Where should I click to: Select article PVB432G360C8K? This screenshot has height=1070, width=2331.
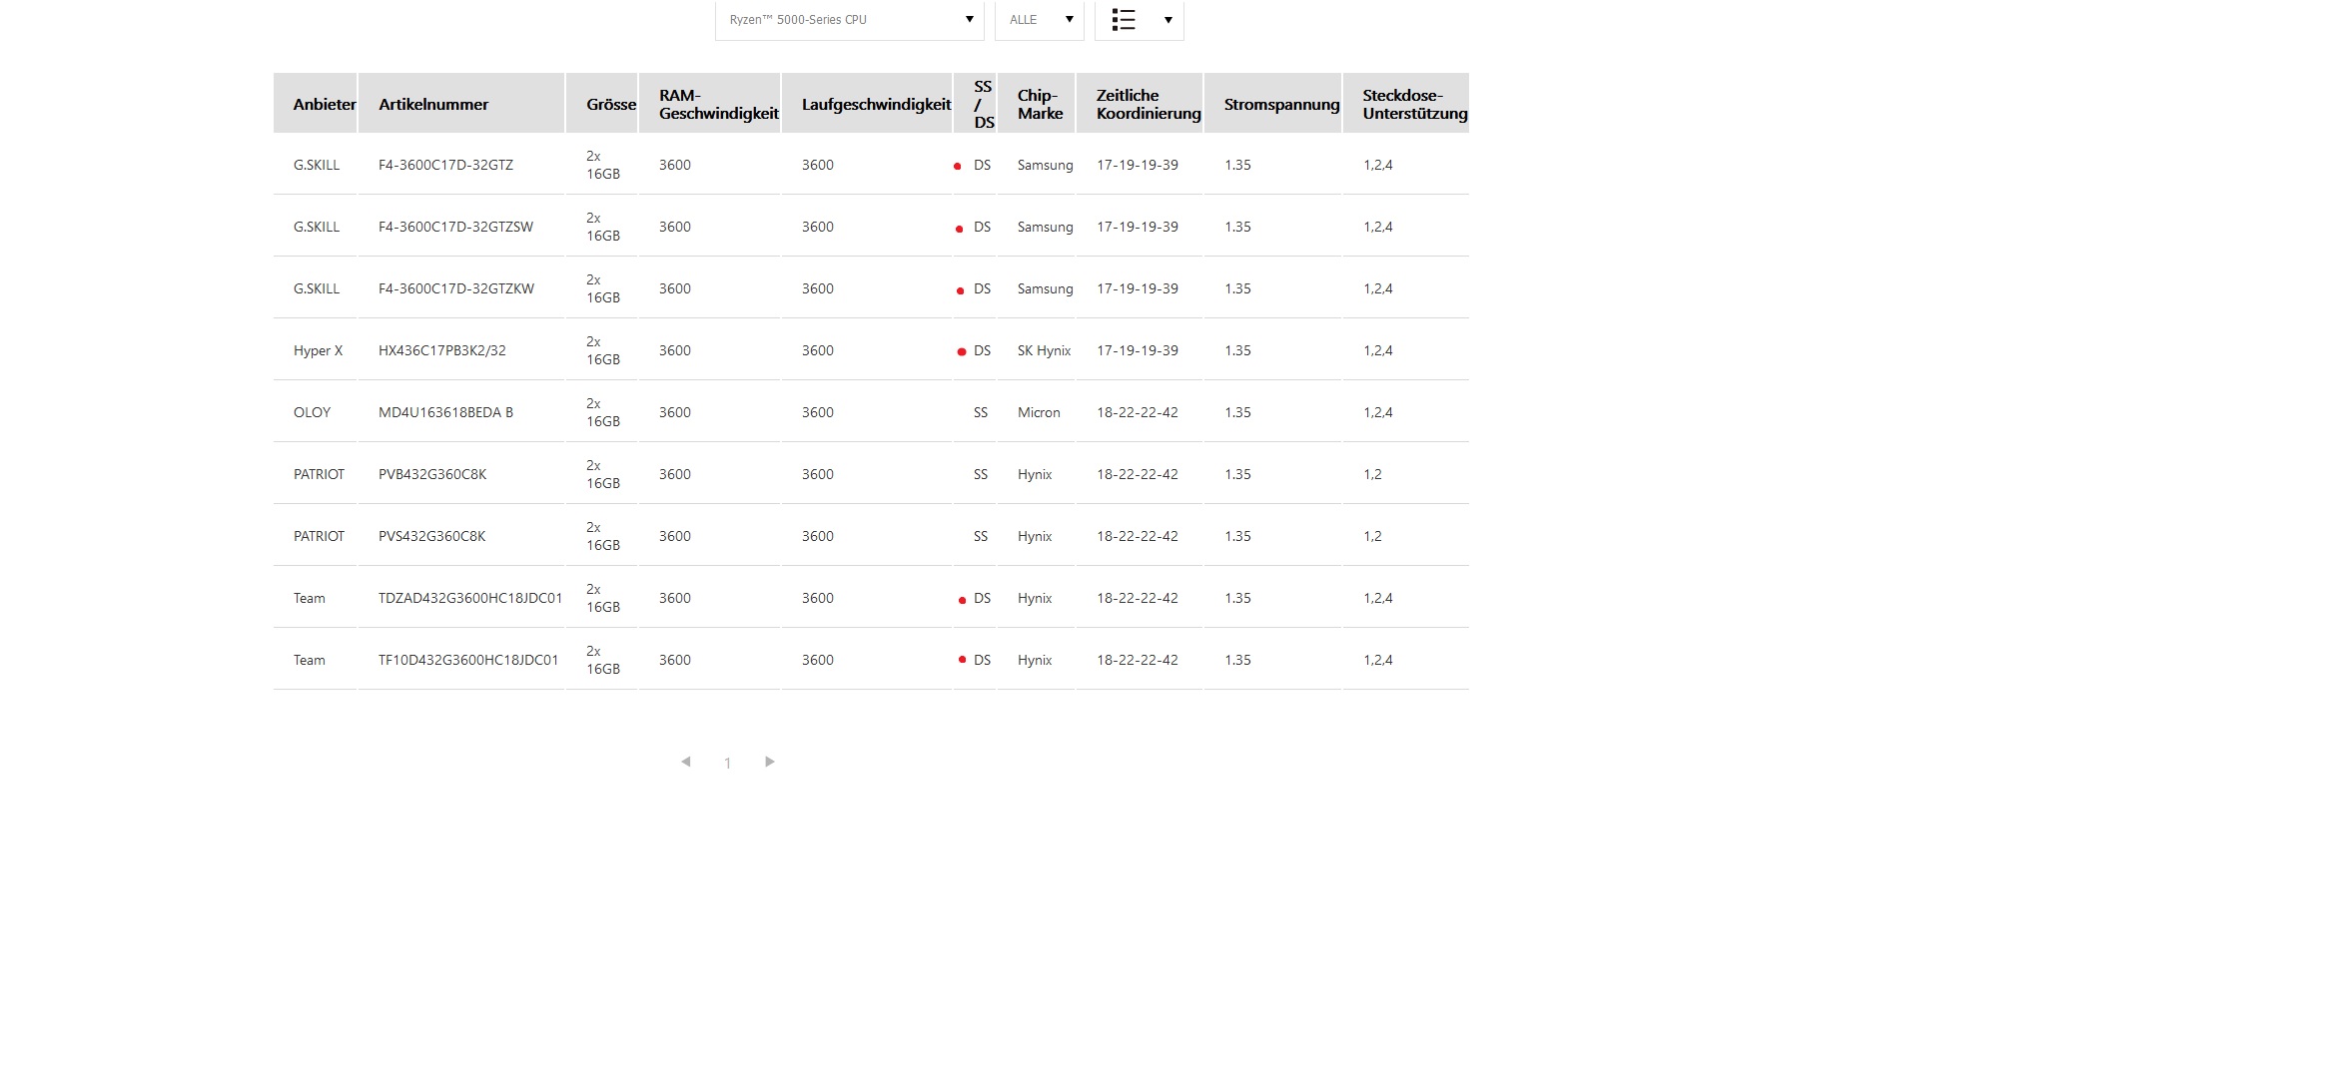pos(432,474)
